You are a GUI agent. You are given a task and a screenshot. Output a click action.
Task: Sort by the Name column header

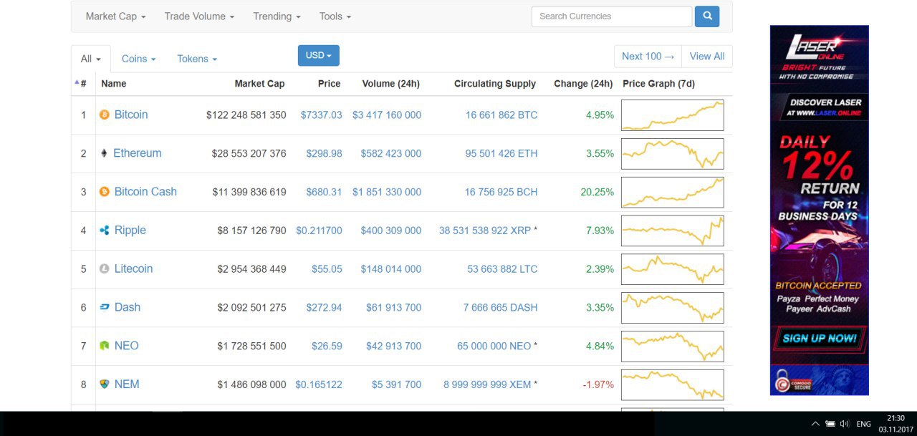click(113, 84)
